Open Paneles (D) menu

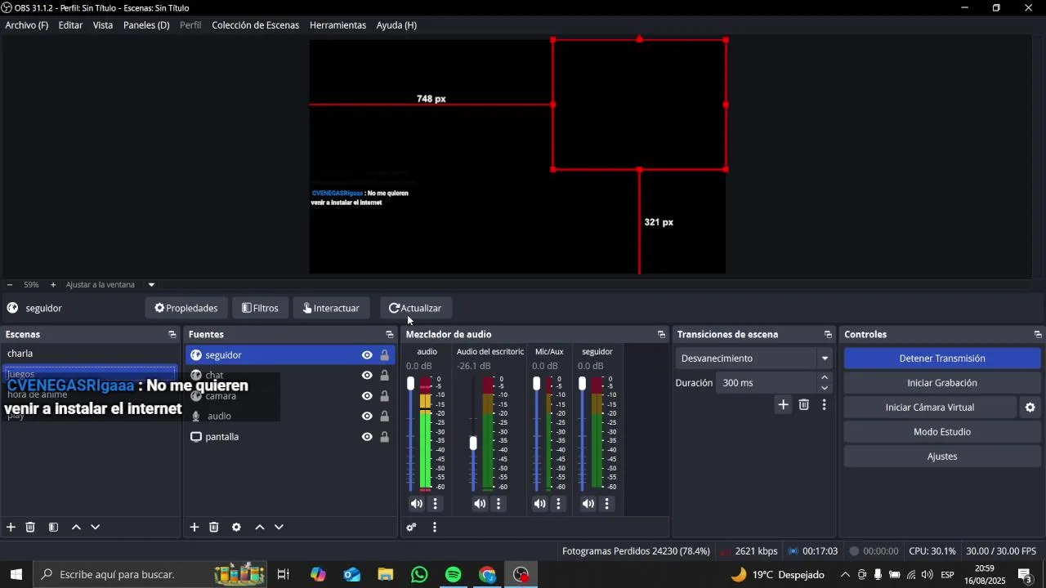pos(146,25)
